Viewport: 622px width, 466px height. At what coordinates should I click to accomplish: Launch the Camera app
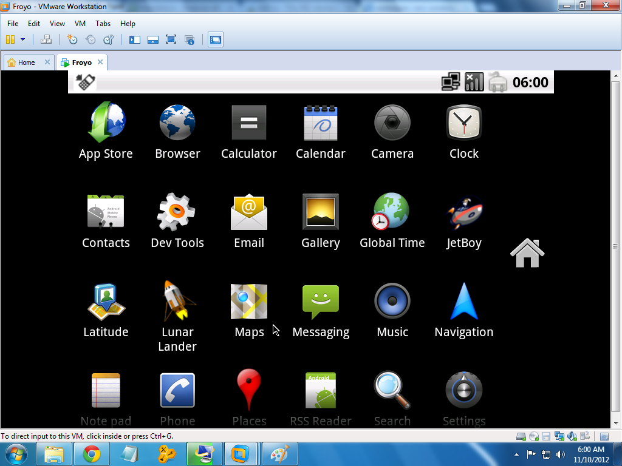click(x=392, y=131)
